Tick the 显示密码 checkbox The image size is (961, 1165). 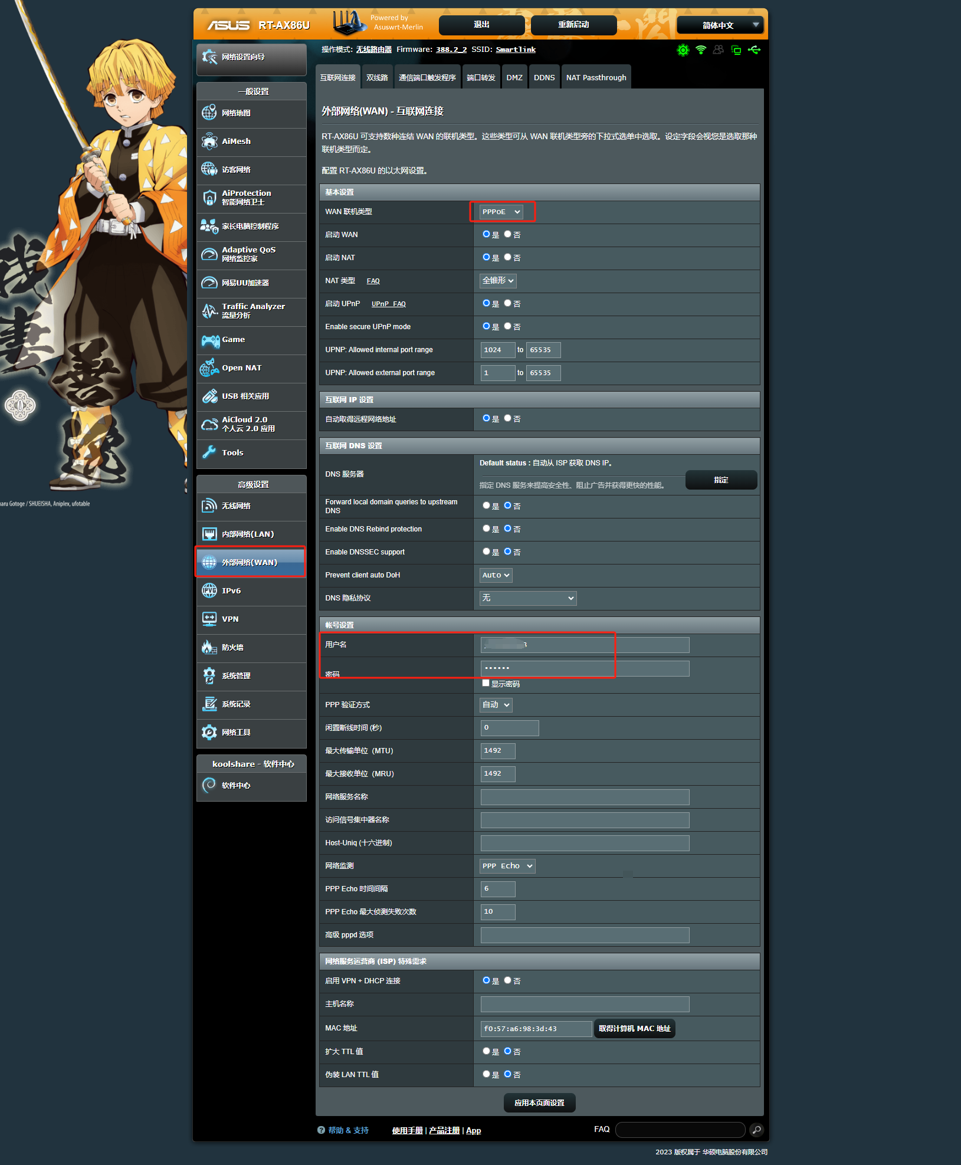point(486,683)
